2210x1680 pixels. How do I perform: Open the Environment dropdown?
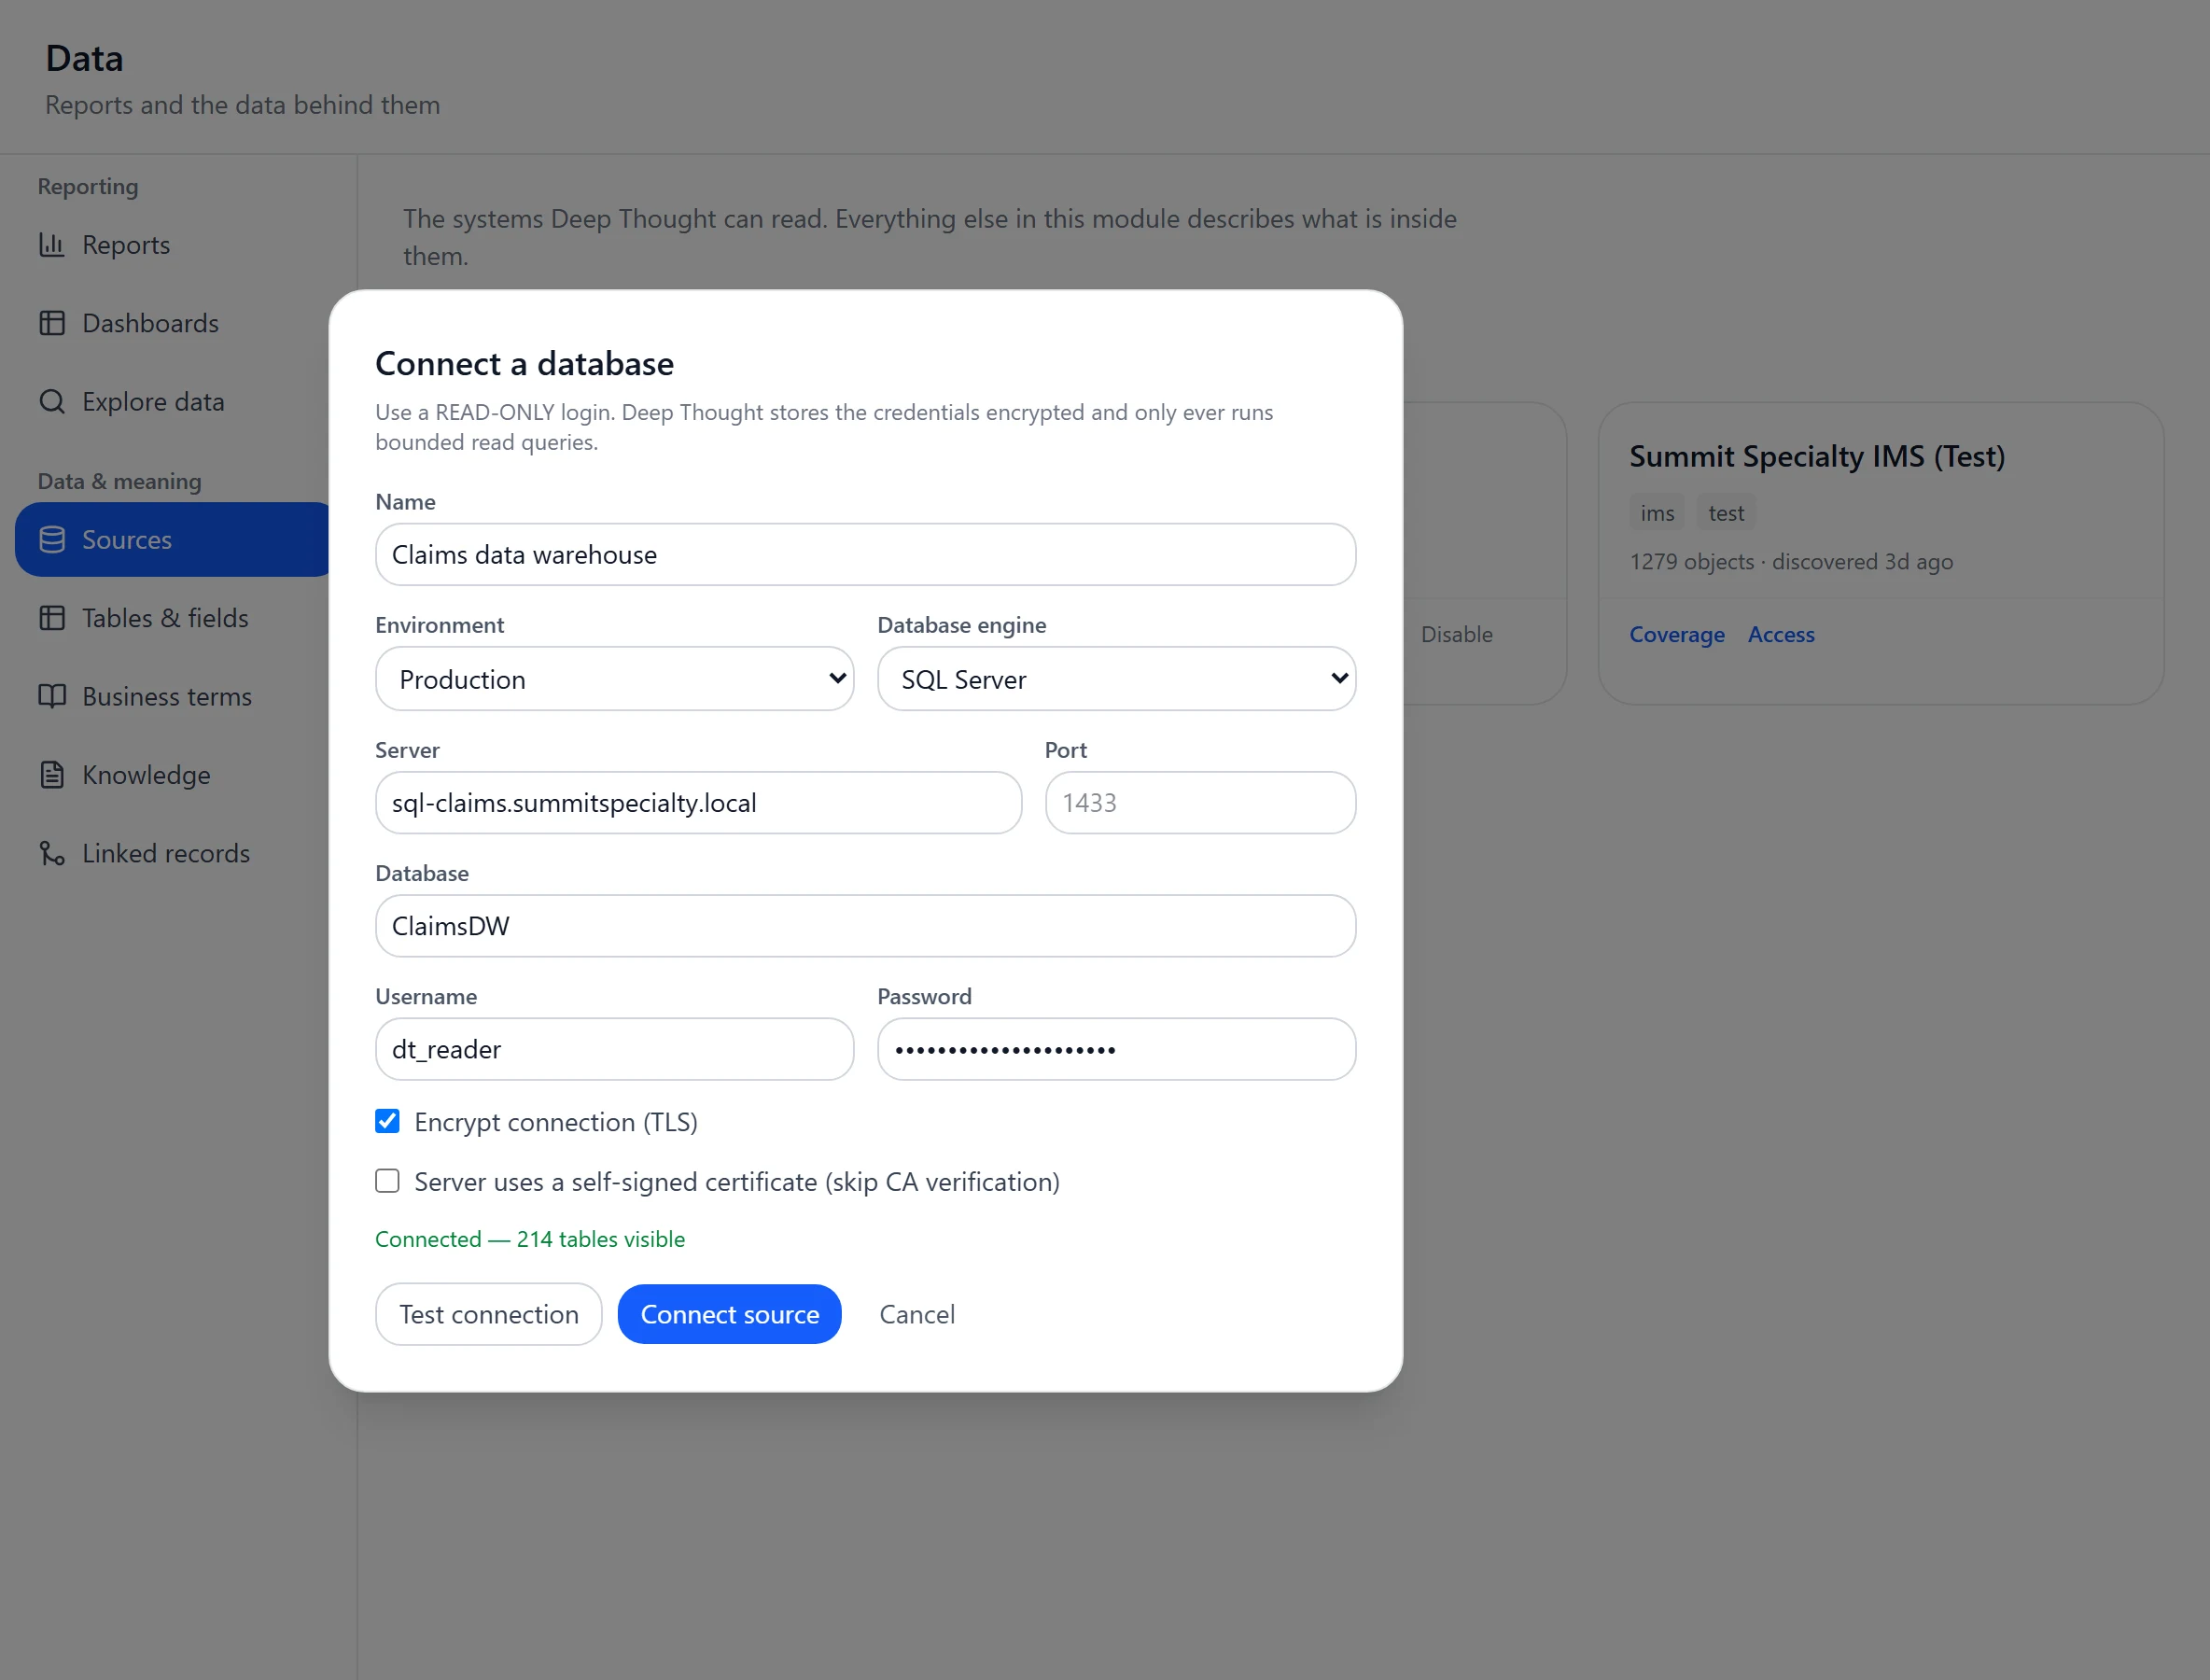coord(614,679)
